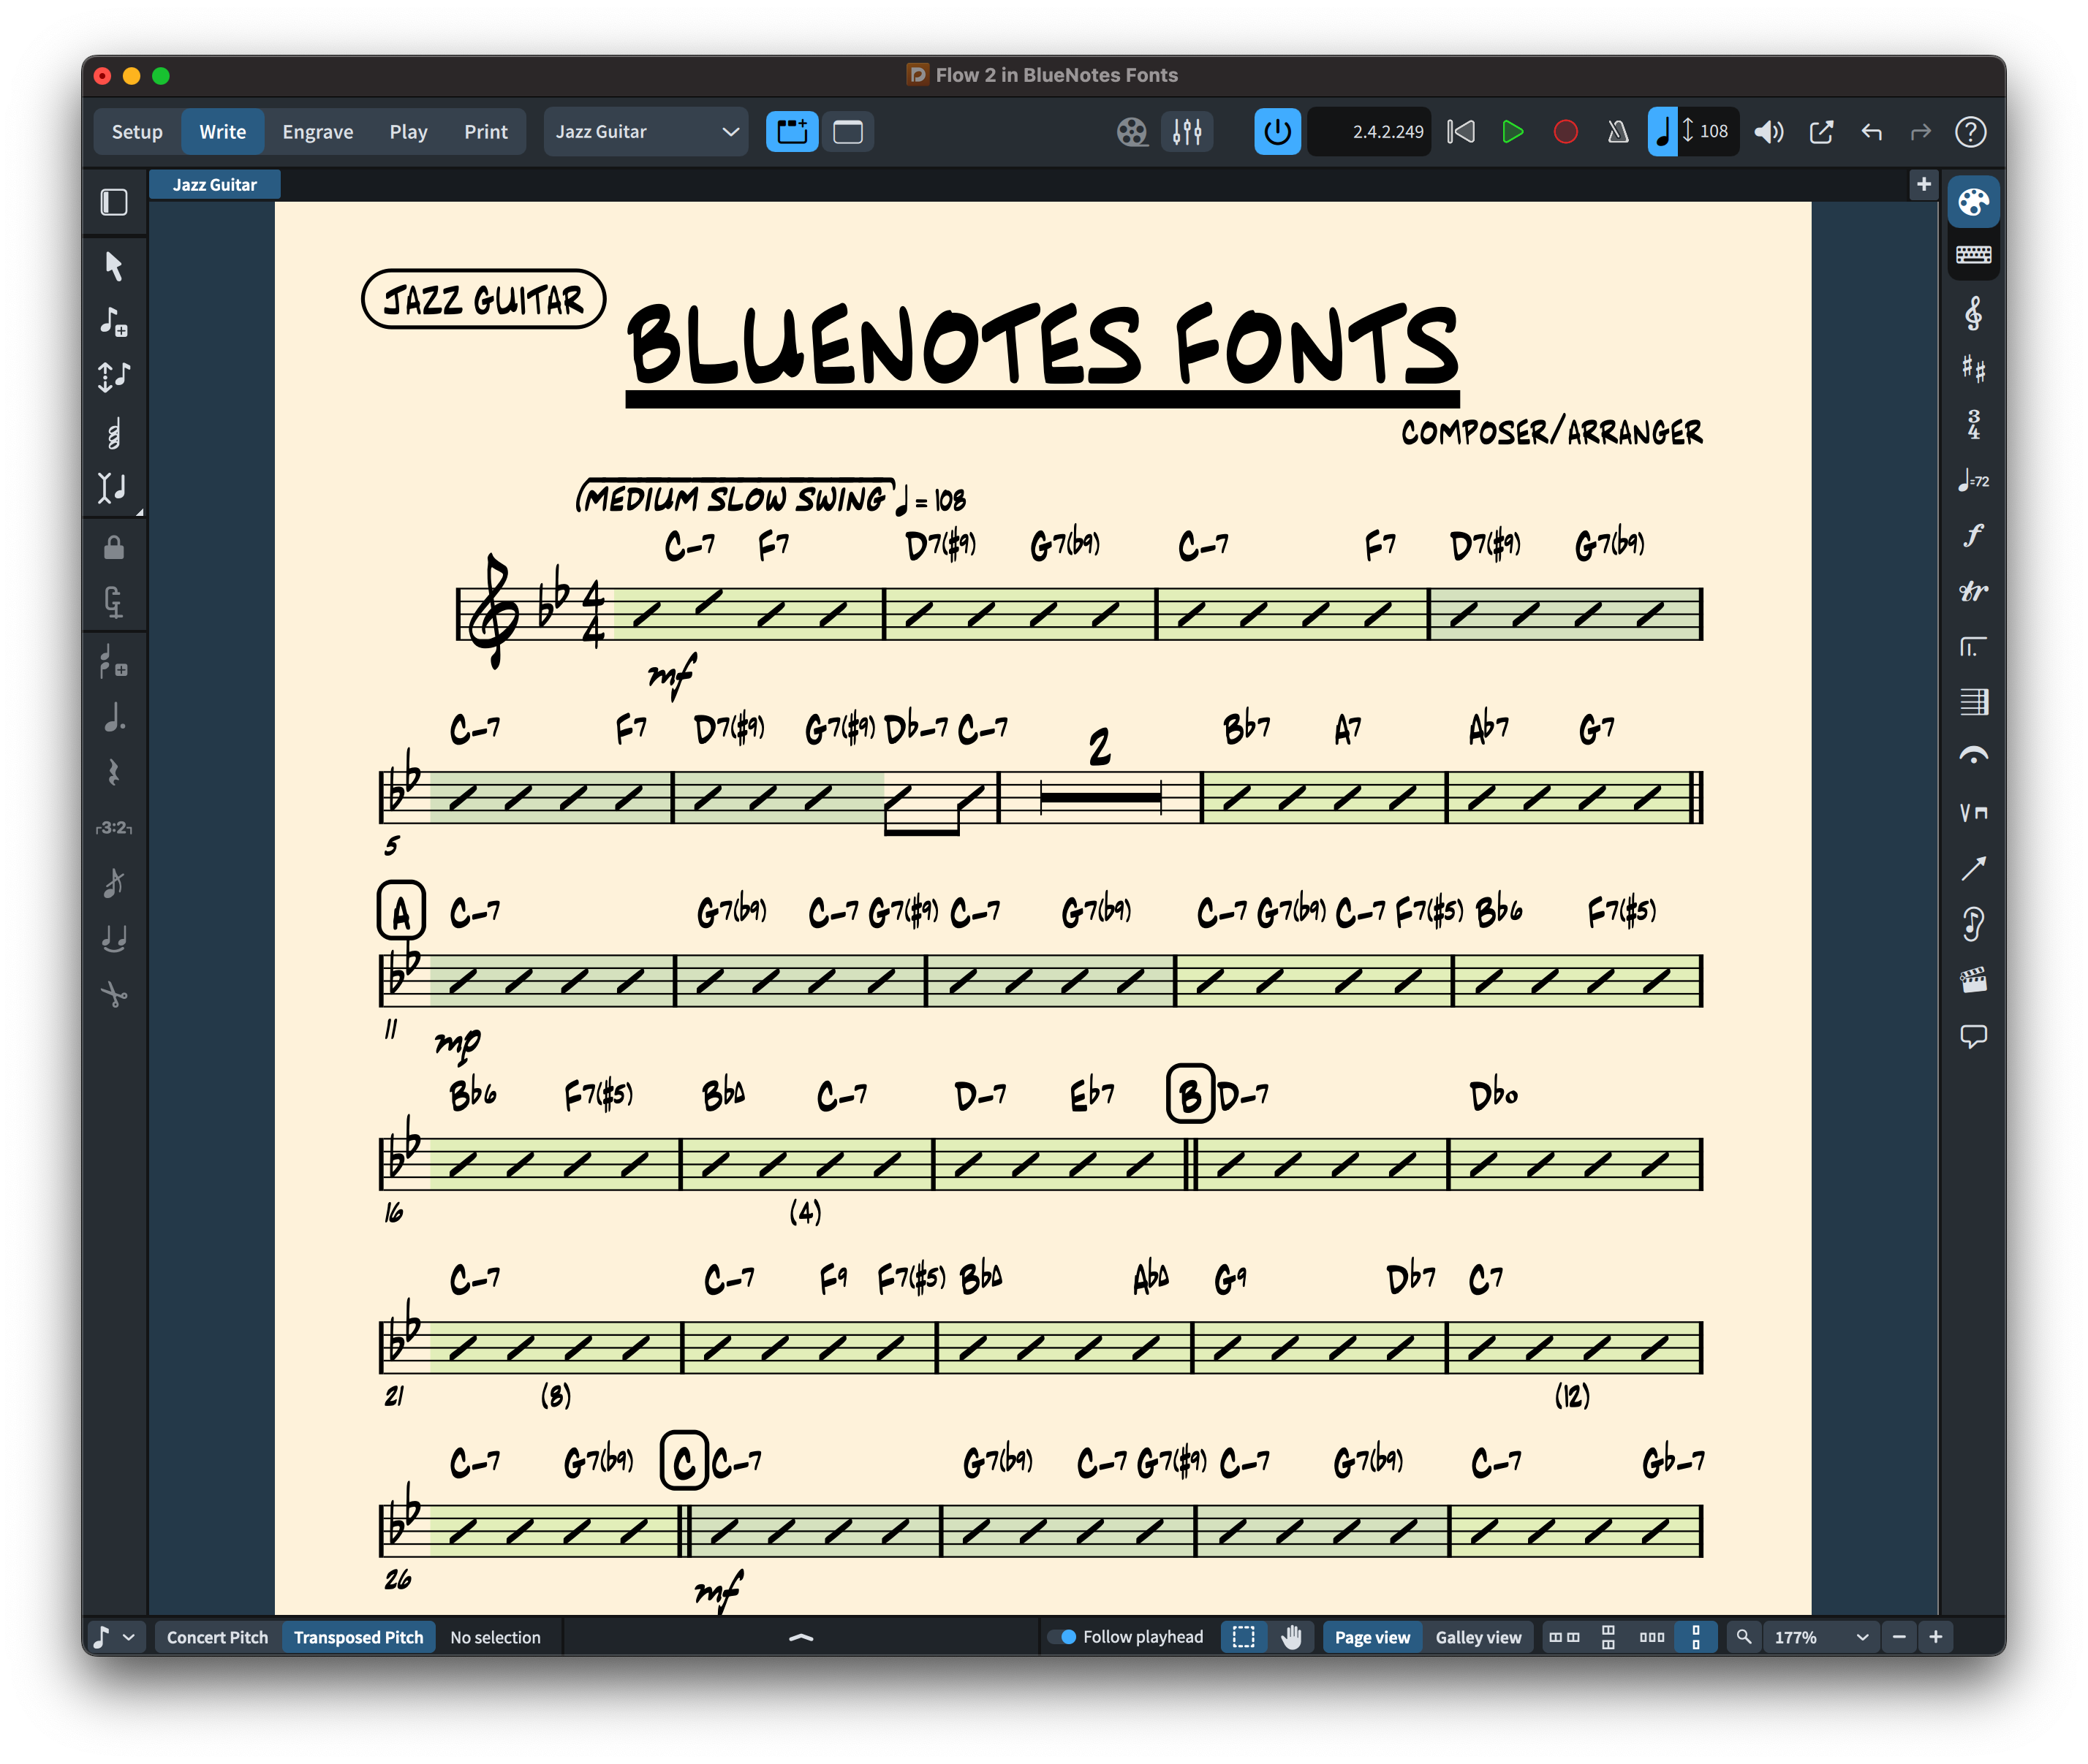Switch to Print mode
The image size is (2088, 1764).
pyautogui.click(x=485, y=131)
